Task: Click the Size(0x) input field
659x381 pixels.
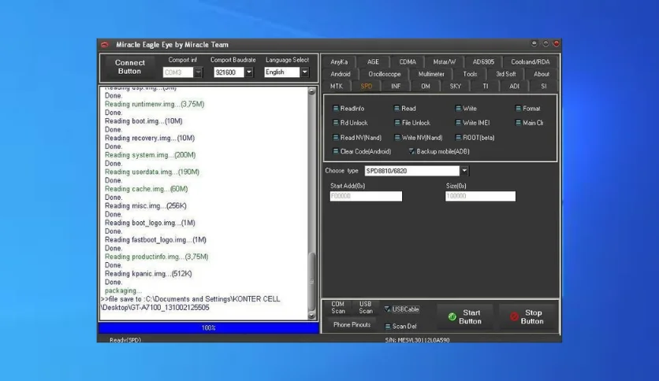Action: [x=480, y=196]
